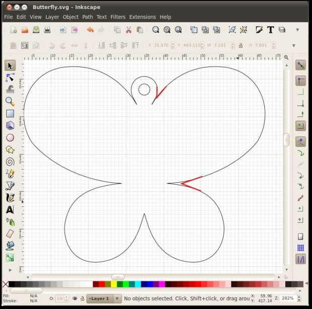312x309 pixels.
Task: Select the Node edit tool
Action: (x=10, y=78)
